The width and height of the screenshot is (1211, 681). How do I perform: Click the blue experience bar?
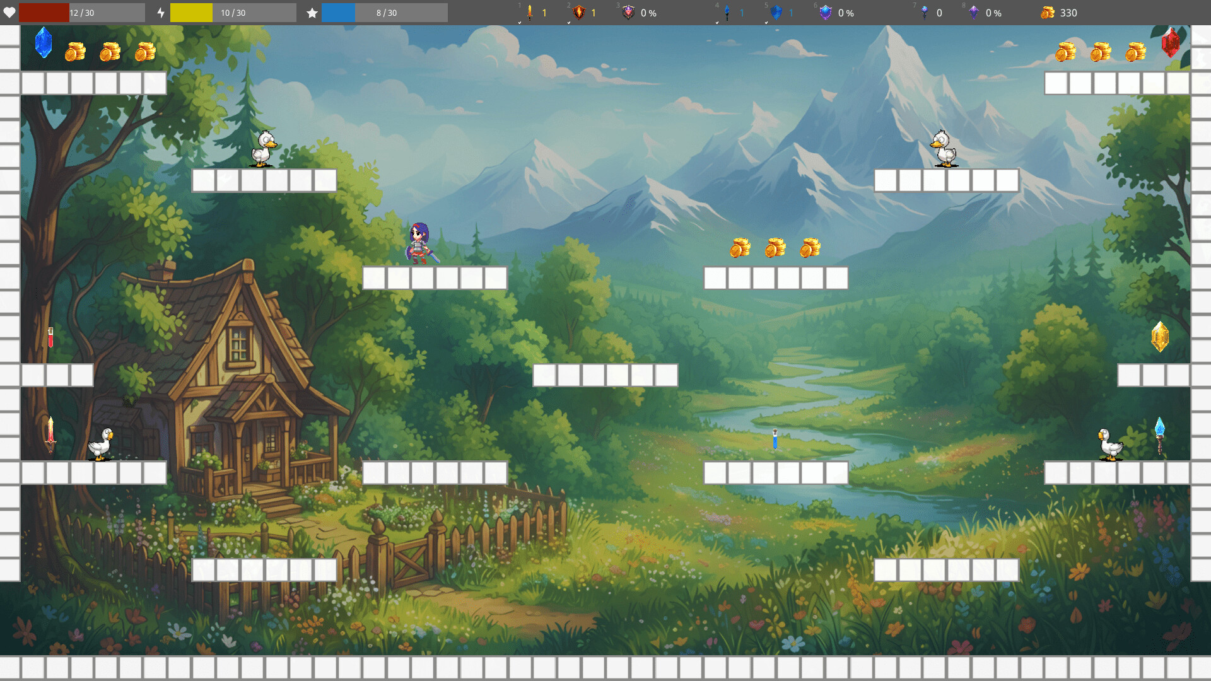[x=385, y=13]
